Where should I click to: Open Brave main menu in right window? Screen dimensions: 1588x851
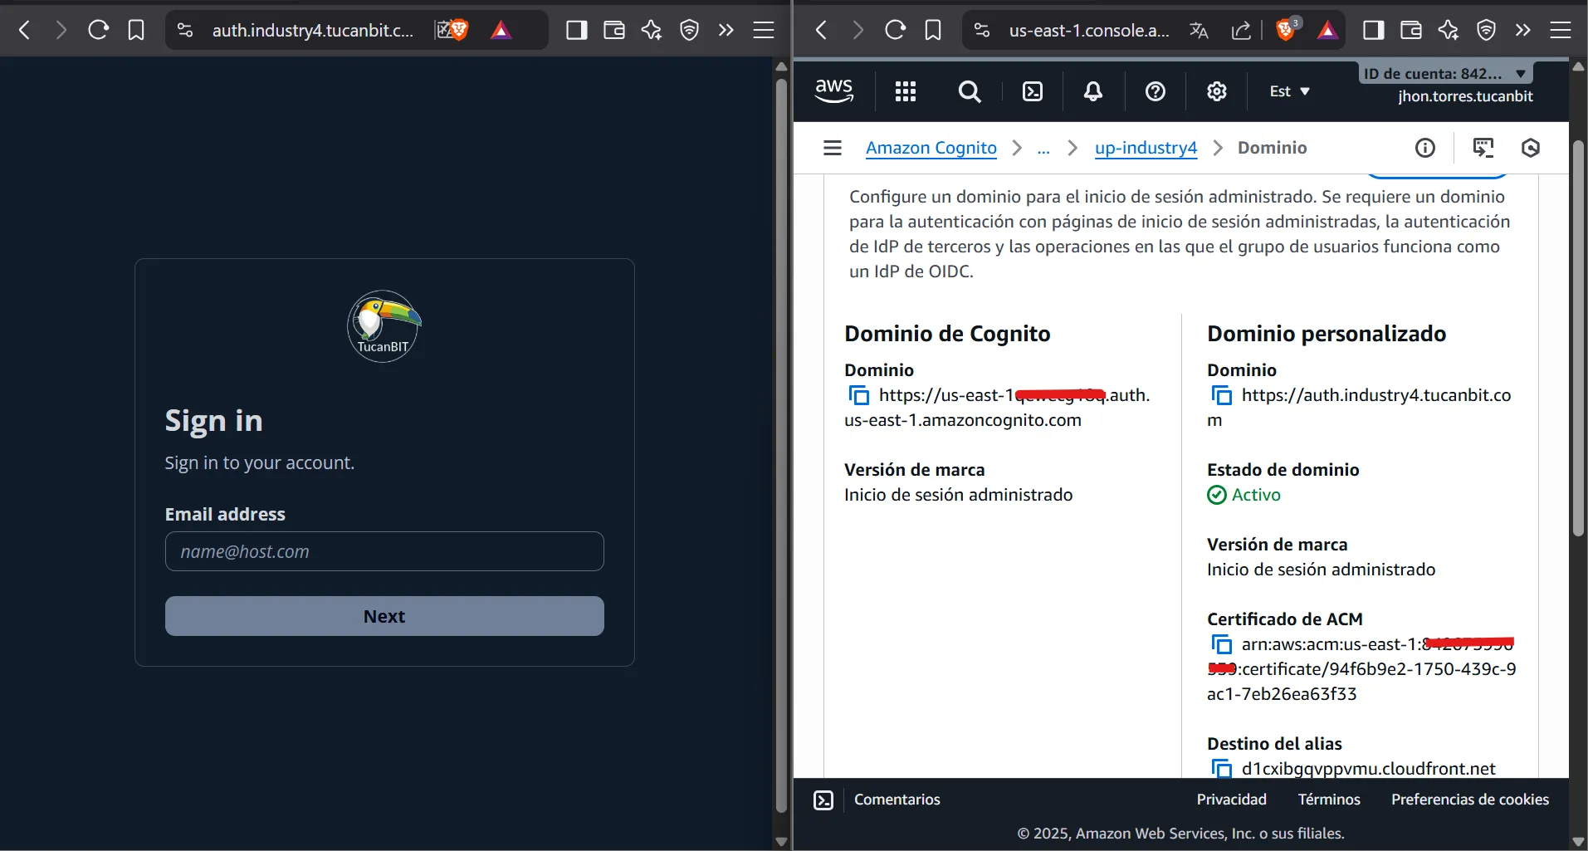(x=1560, y=31)
